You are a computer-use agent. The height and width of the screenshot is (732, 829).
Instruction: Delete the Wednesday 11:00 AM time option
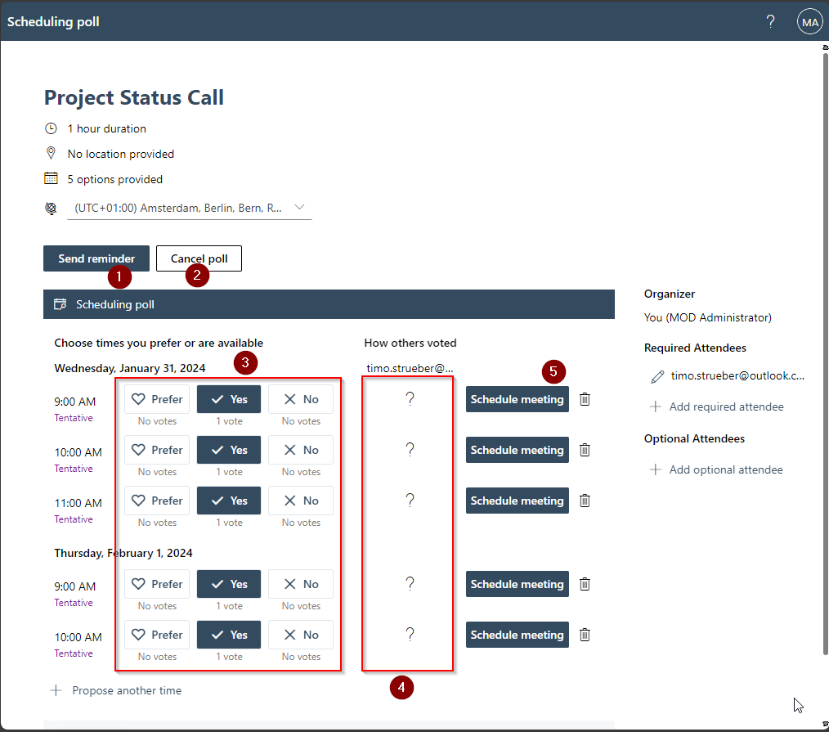(x=585, y=501)
